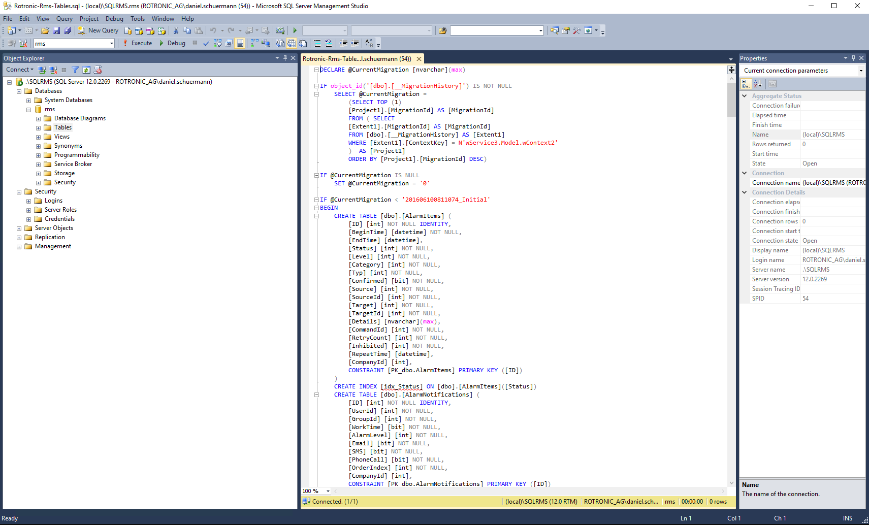Refresh Object Explorer with the refresh icon
The height and width of the screenshot is (525, 869).
click(86, 70)
